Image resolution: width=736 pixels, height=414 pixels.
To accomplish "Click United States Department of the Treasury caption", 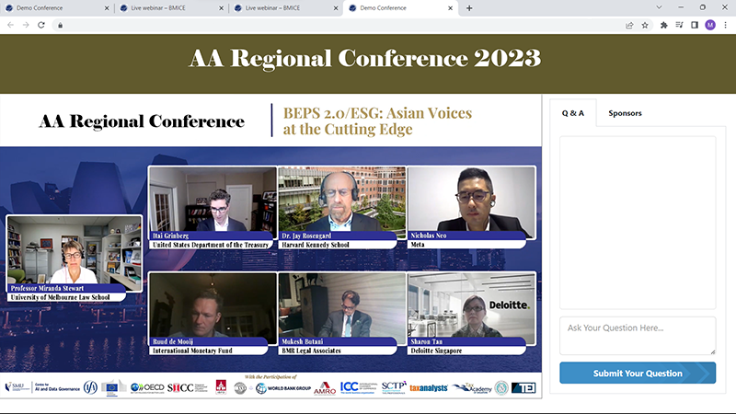I will 211,245.
